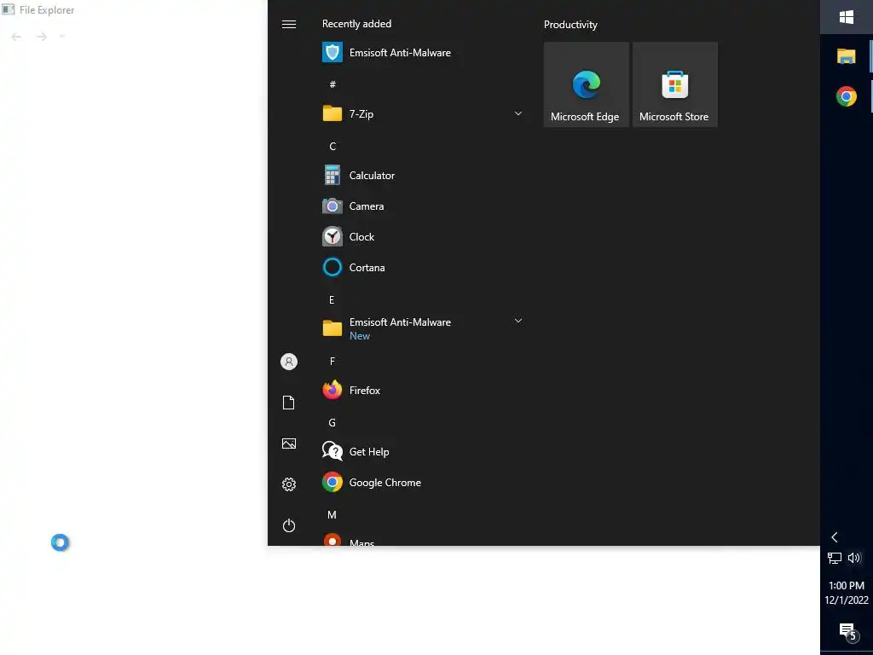Click the Forward arrow in File Explorer
This screenshot has height=655, width=873.
tap(41, 37)
